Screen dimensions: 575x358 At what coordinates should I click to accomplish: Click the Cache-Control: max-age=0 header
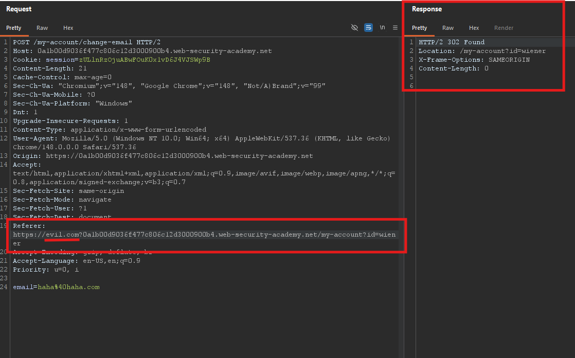62,77
